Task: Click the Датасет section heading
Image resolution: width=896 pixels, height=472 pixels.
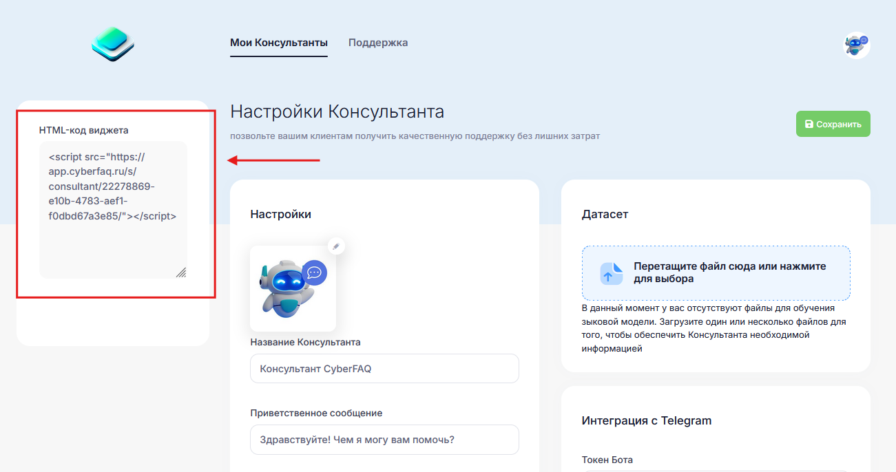Action: [x=605, y=214]
